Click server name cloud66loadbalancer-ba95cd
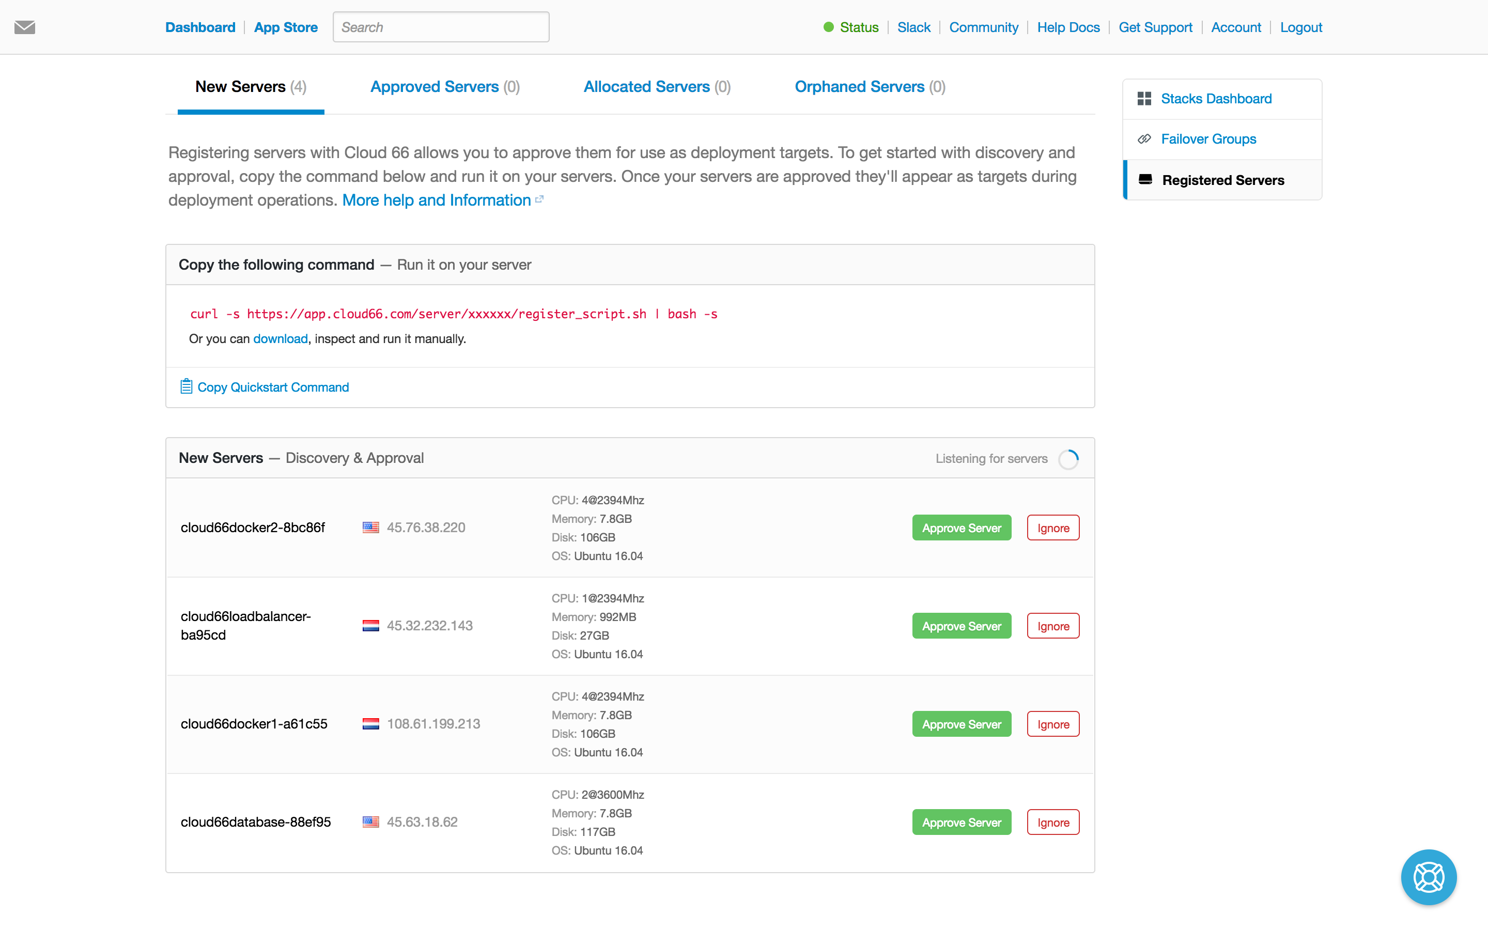Viewport: 1488px width, 930px height. (246, 626)
